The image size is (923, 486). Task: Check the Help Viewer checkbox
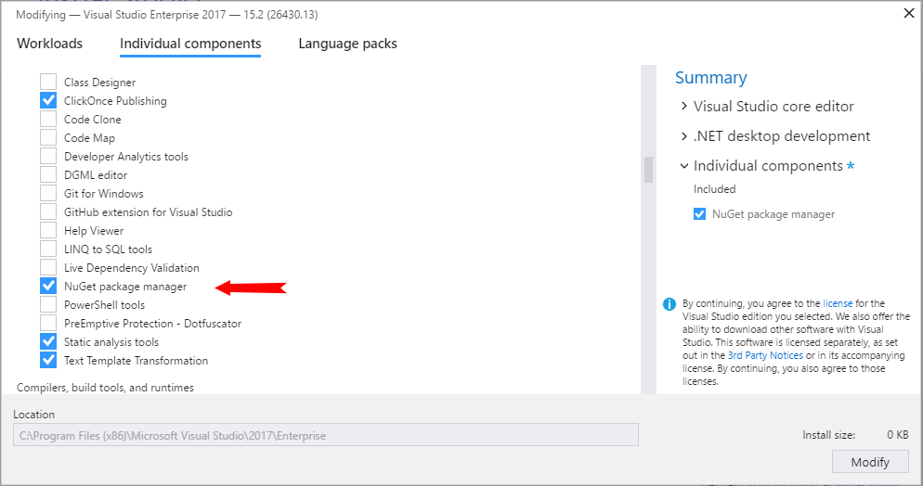pyautogui.click(x=48, y=230)
